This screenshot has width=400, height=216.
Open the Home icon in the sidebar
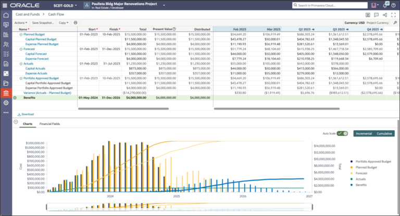[x=6, y=15]
